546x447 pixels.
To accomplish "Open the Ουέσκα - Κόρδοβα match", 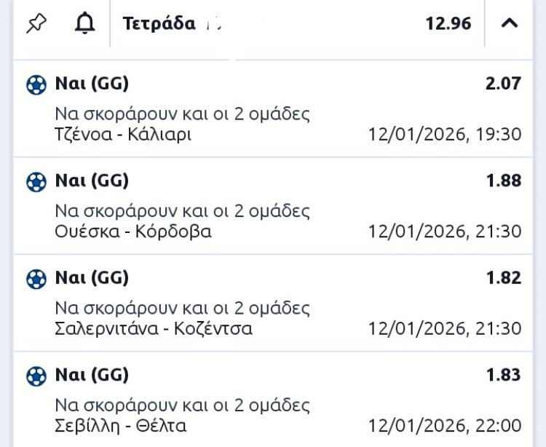I will (x=132, y=232).
